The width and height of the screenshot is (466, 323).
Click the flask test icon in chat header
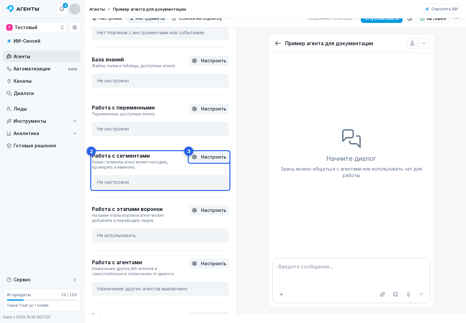pyautogui.click(x=412, y=43)
